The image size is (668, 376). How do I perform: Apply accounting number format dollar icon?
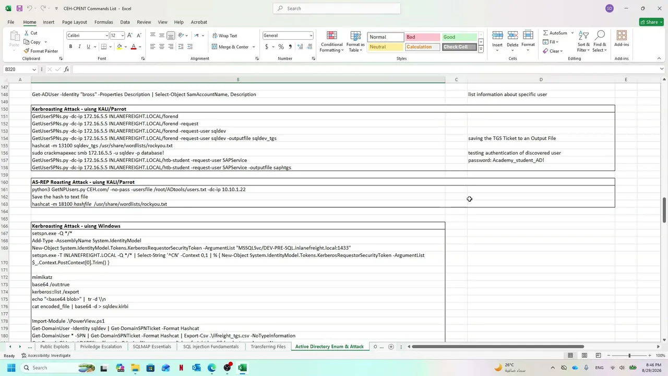tap(267, 47)
